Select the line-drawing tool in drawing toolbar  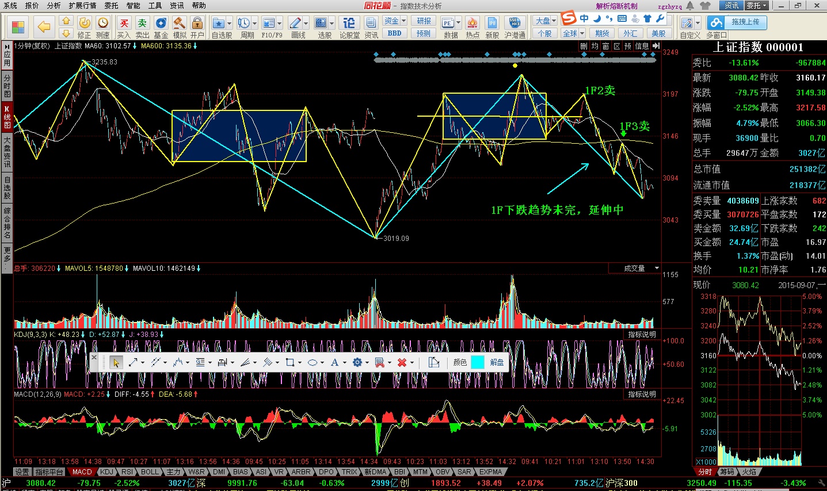pos(133,362)
